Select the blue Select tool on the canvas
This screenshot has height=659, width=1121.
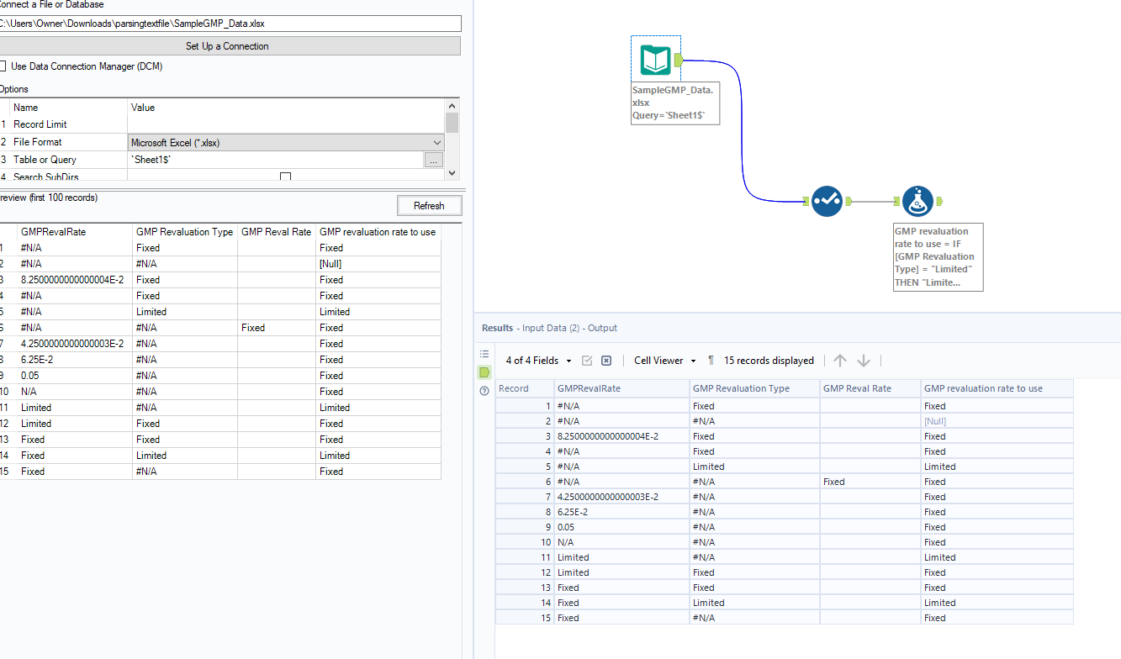(x=827, y=201)
